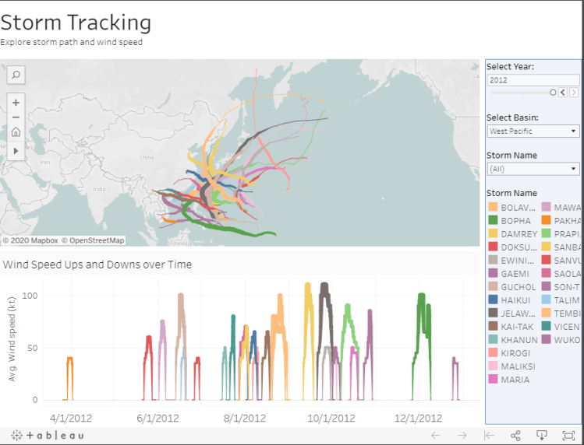584x445 pixels.
Task: Enter full screen mode
Action: tap(568, 436)
